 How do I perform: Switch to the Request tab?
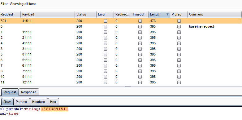coord(10,92)
